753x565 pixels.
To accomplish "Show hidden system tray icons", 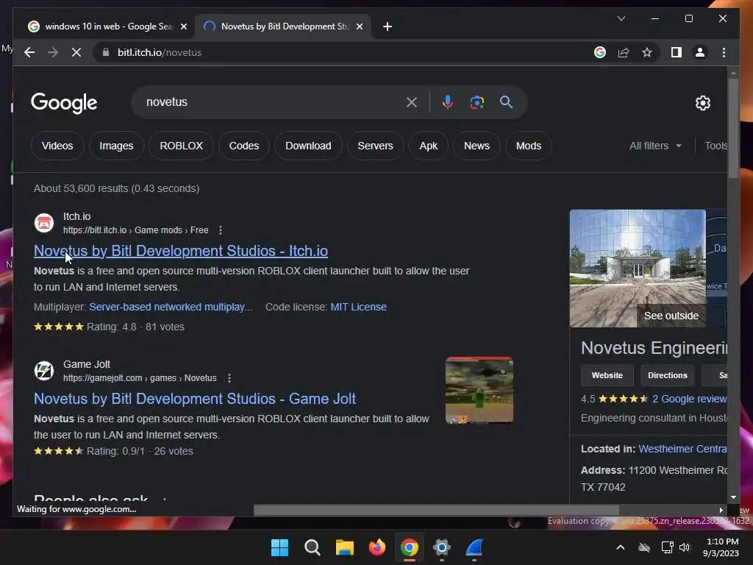I will click(621, 547).
